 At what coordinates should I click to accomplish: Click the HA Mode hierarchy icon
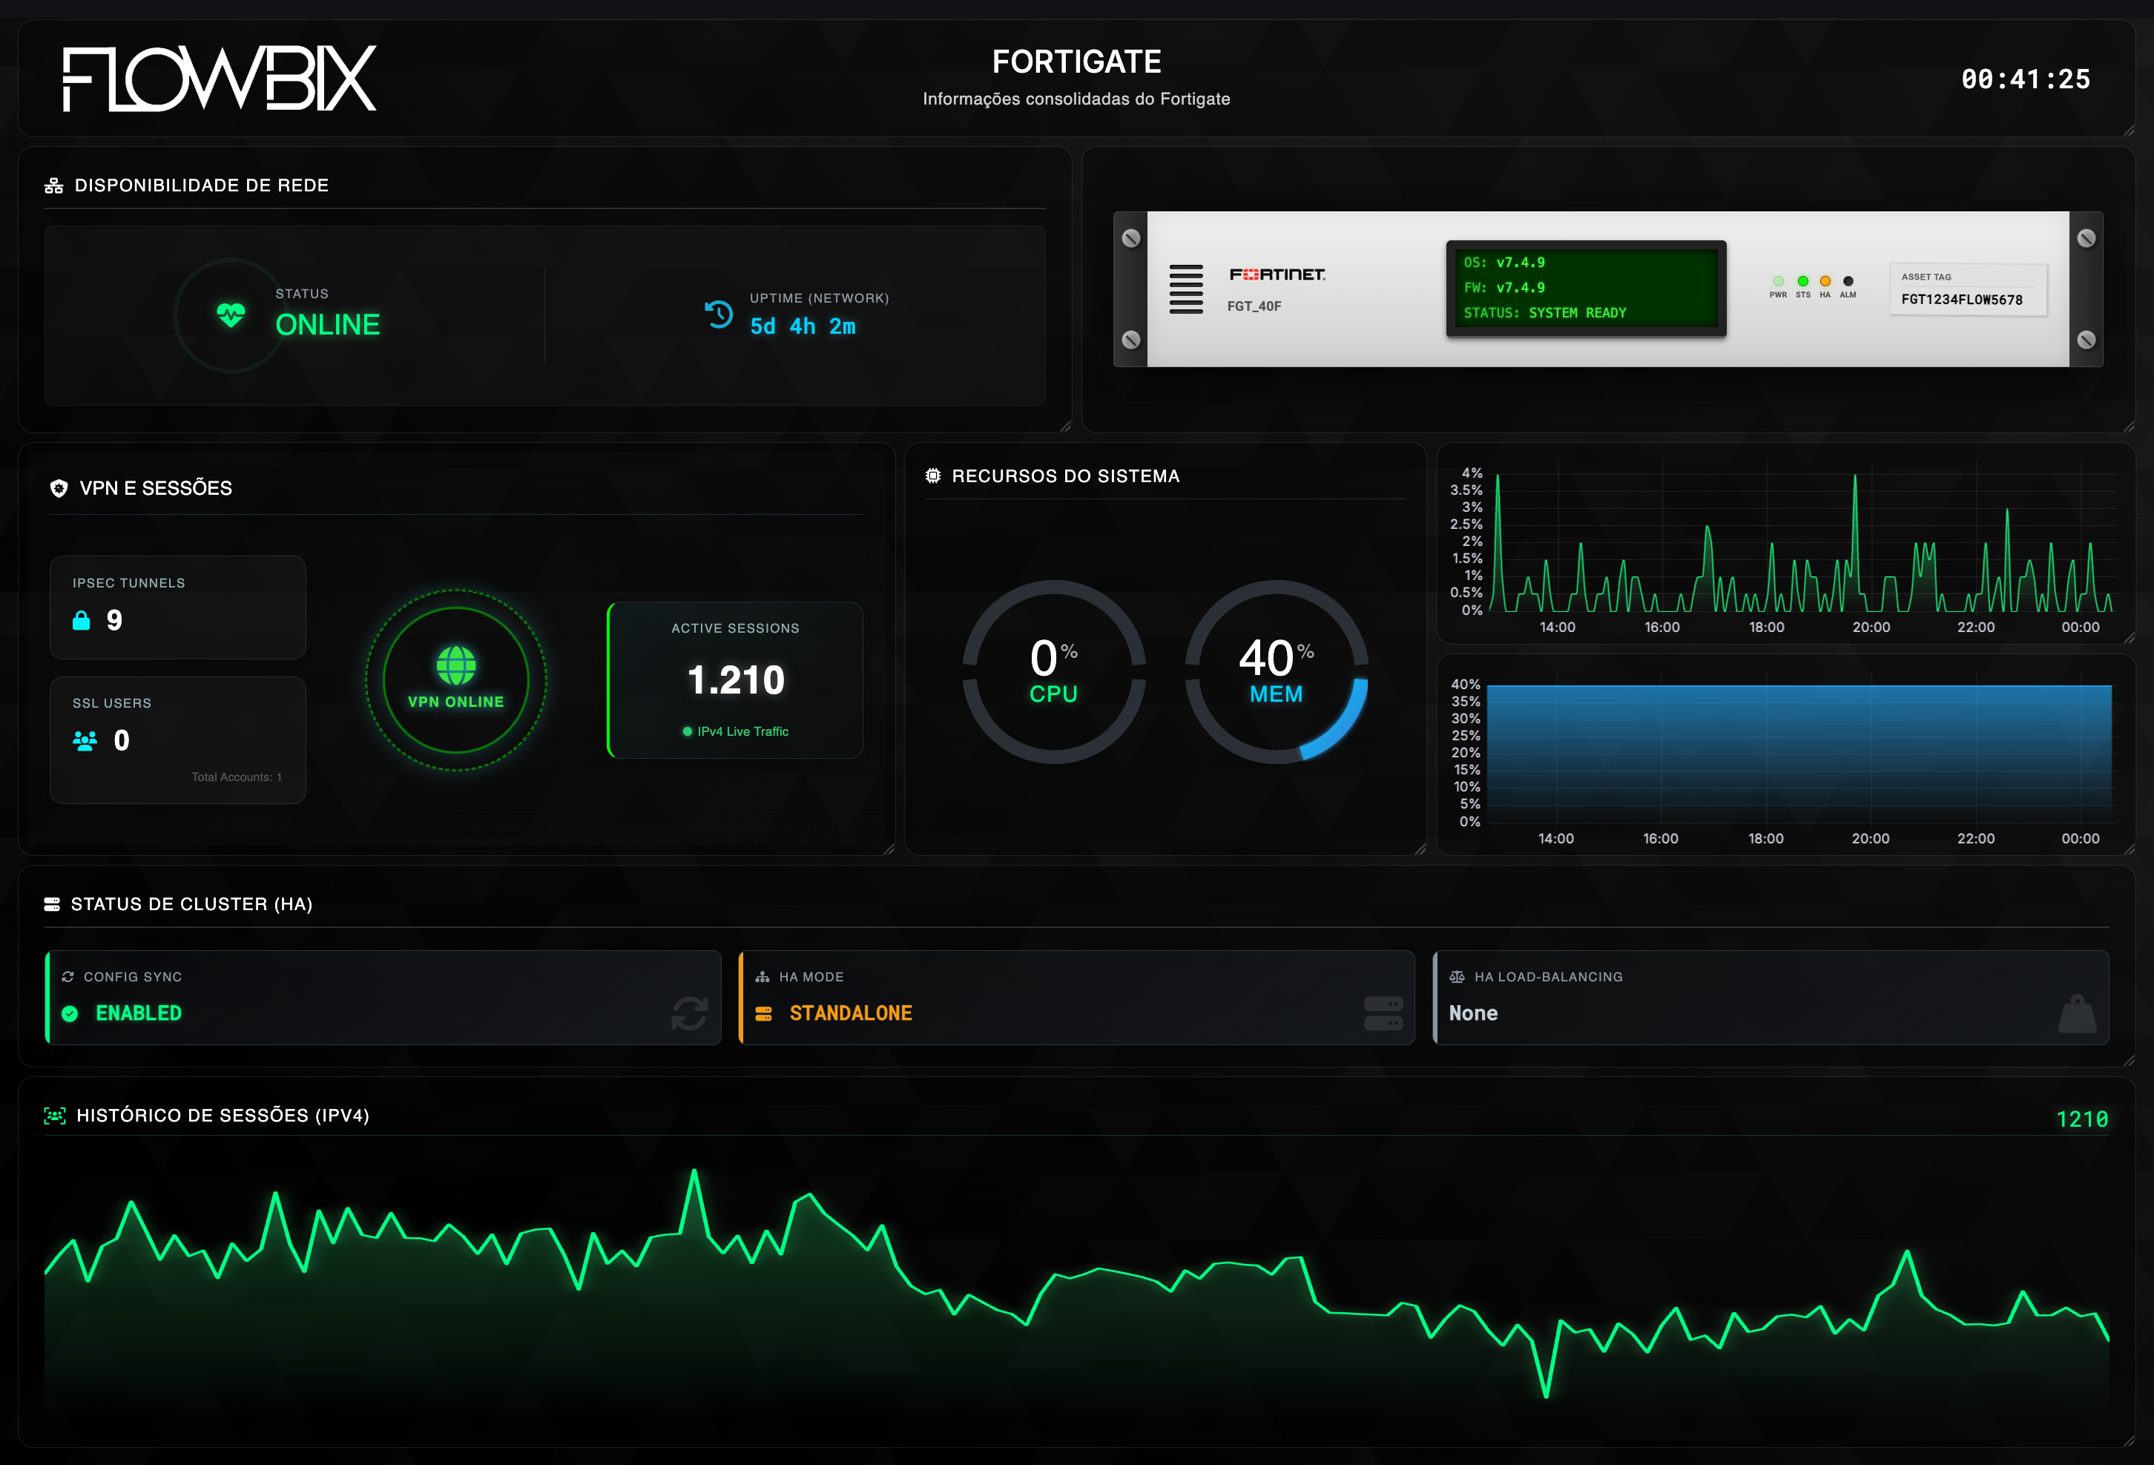tap(762, 977)
